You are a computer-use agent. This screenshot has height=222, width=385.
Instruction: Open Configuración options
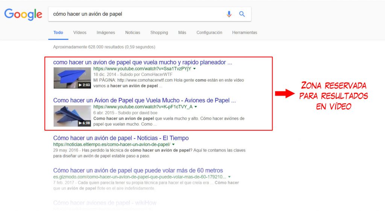[x=209, y=33]
